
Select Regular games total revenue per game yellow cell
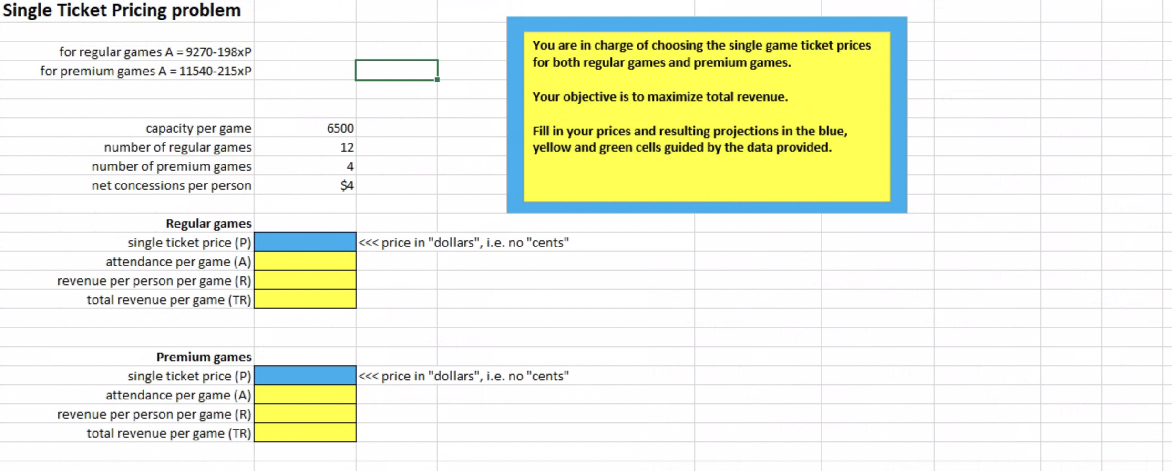[305, 299]
